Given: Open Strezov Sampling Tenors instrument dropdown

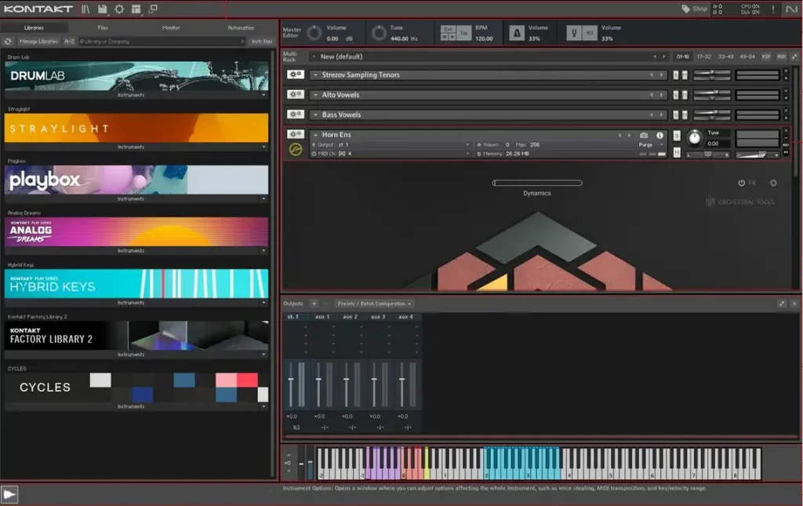Looking at the screenshot, I should click(315, 75).
